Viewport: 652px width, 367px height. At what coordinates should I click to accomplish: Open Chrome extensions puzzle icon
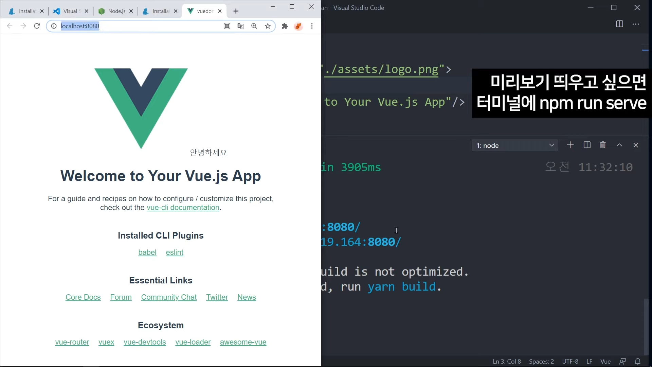click(285, 26)
